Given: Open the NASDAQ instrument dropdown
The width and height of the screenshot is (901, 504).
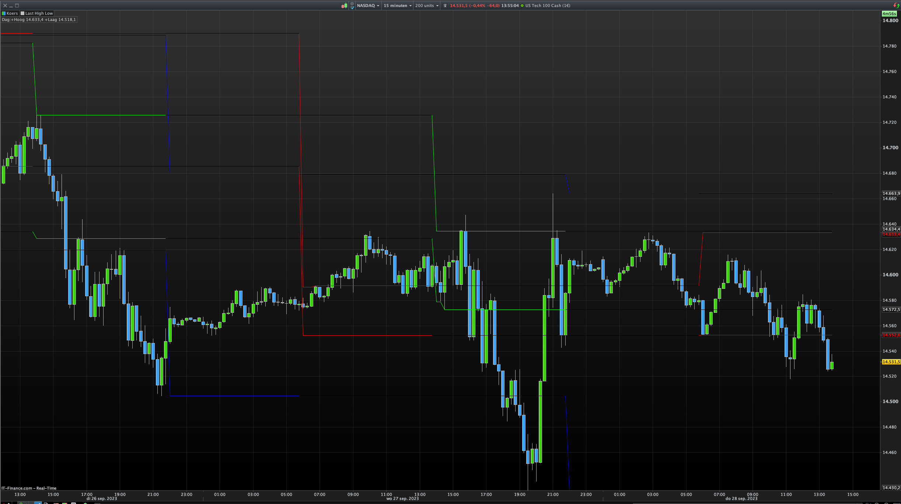Looking at the screenshot, I should [368, 6].
